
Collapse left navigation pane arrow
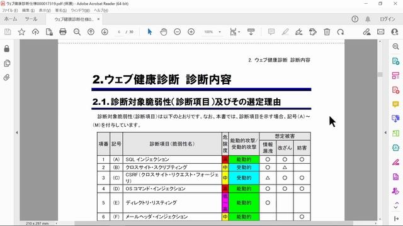click(x=17, y=132)
